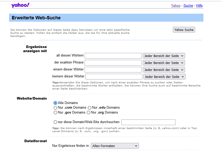Click the 'Erweiterte Web-Suche' heading
221x153 pixels.
coord(36,18)
